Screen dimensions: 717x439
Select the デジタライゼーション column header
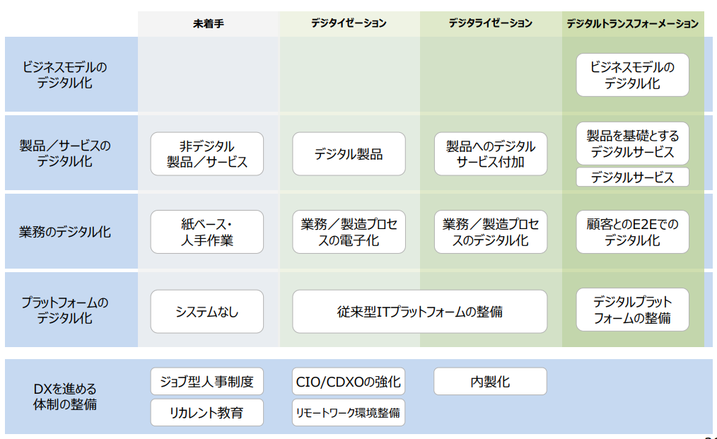click(490, 23)
